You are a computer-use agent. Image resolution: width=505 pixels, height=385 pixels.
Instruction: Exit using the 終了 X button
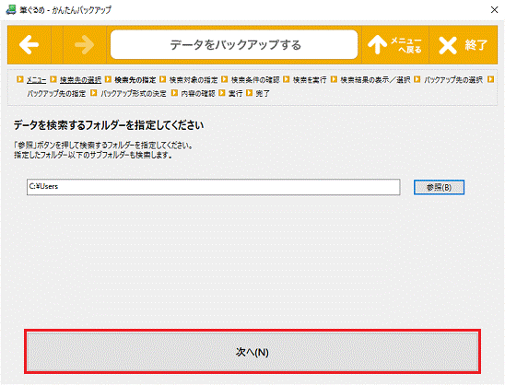pos(464,45)
